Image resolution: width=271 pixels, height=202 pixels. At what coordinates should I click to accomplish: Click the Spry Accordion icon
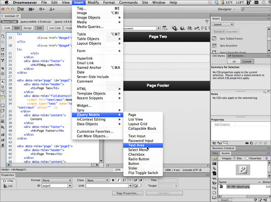click(214, 45)
